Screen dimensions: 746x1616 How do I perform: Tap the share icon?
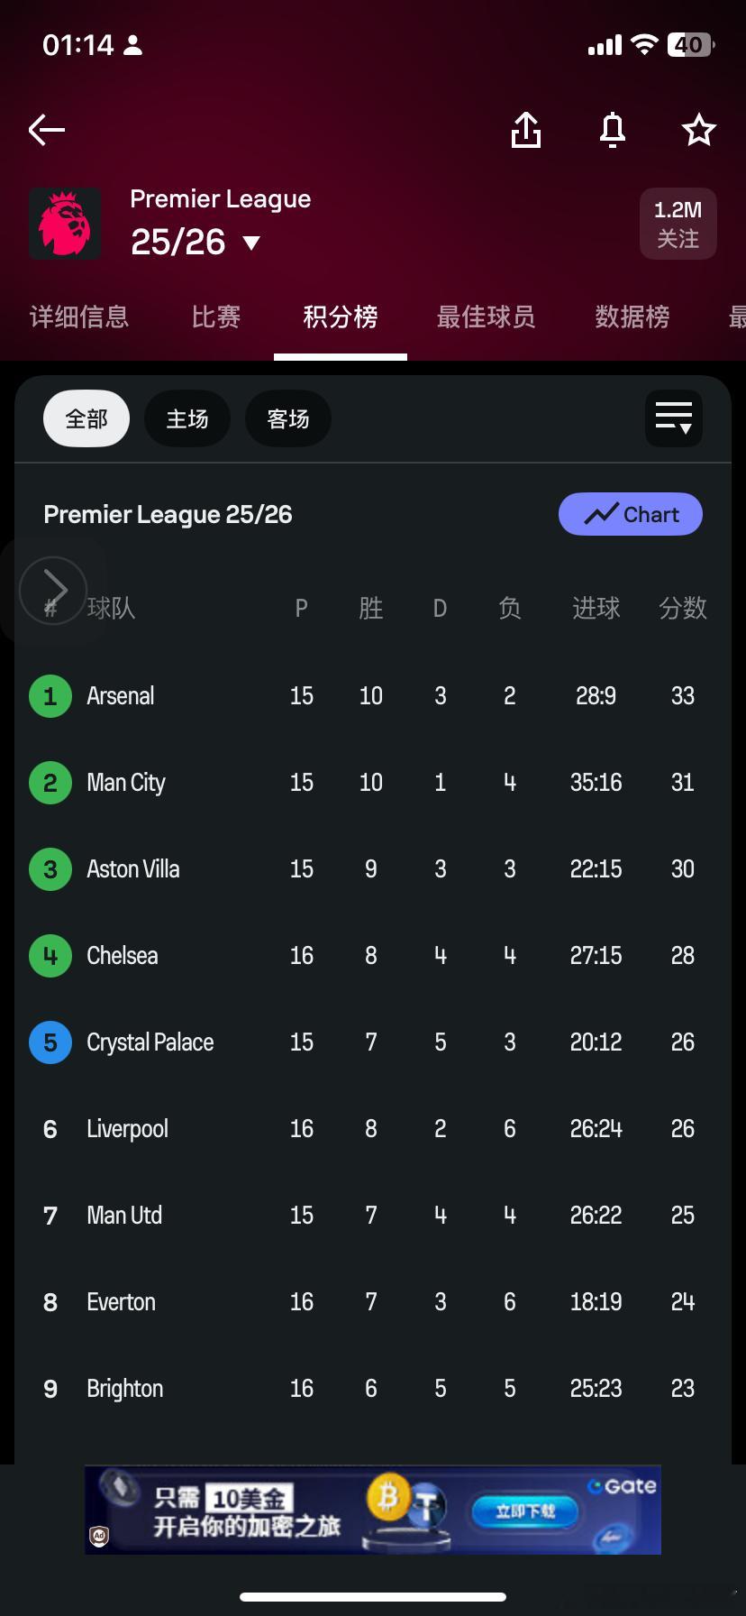[526, 130]
